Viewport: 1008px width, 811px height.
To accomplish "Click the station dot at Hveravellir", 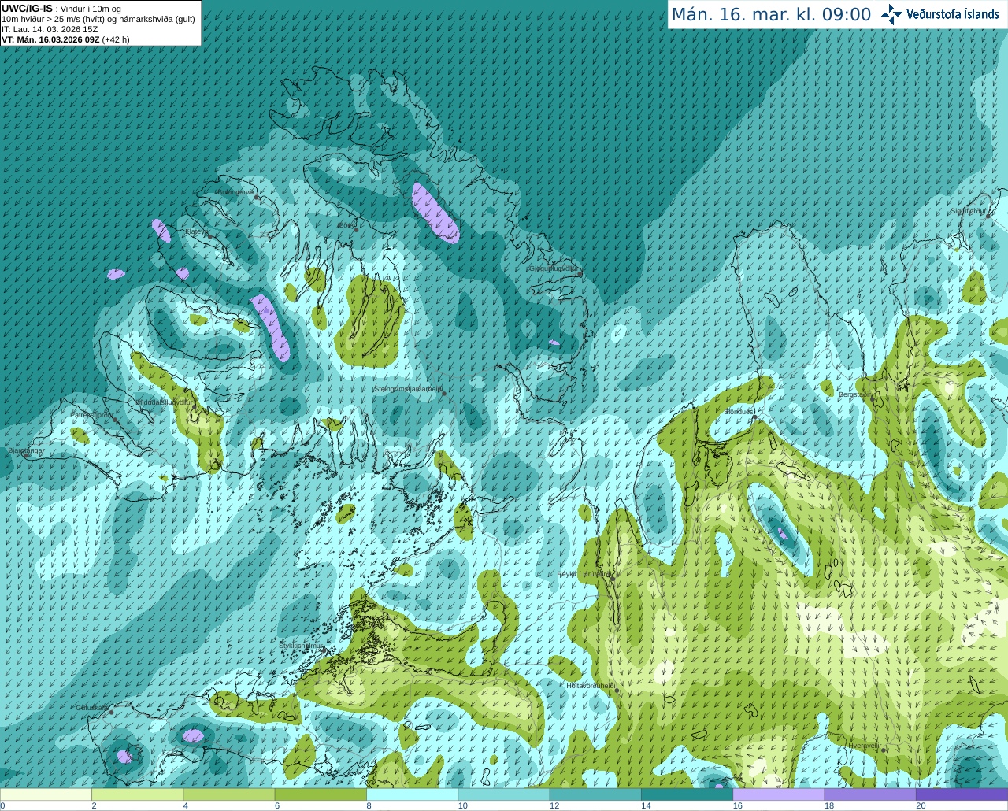I will pos(884,750).
